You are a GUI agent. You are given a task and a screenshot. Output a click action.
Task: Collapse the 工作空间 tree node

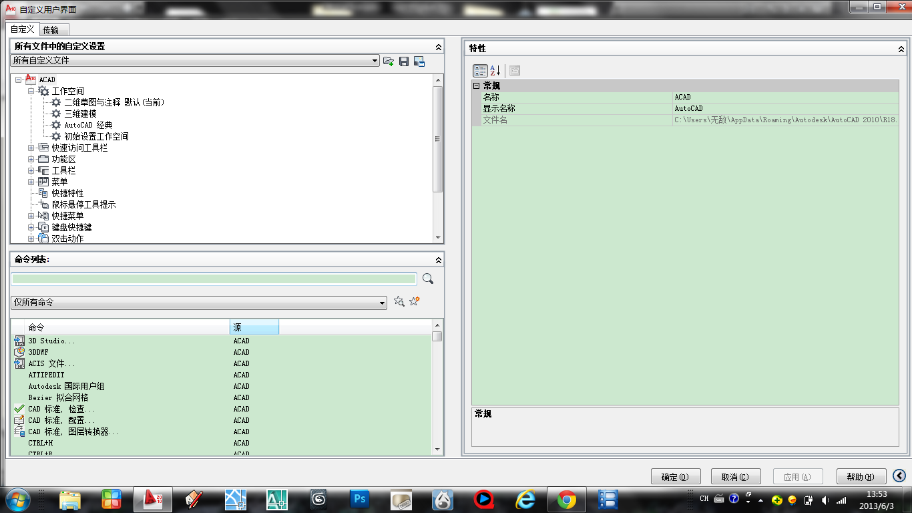(x=31, y=91)
